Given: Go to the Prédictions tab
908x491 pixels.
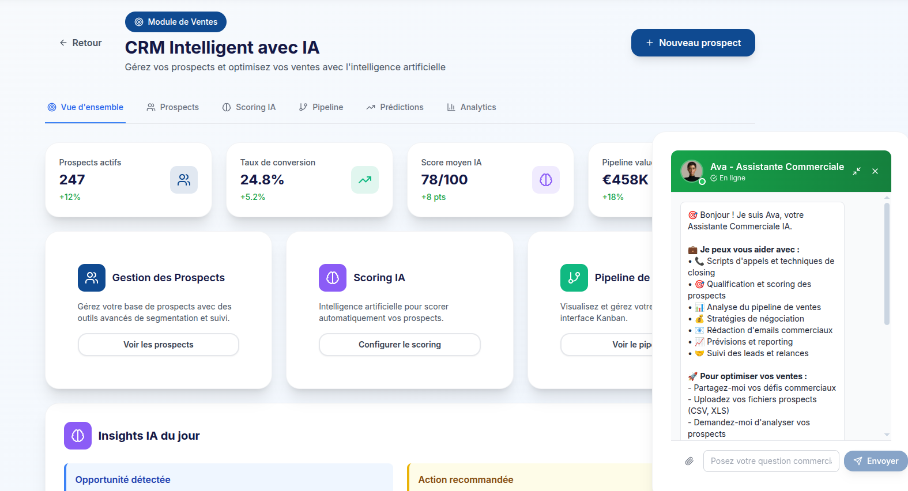Looking at the screenshot, I should tap(395, 107).
